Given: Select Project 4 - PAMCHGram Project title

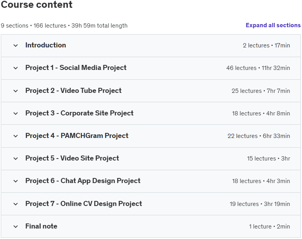Looking at the screenshot, I should tap(77, 136).
